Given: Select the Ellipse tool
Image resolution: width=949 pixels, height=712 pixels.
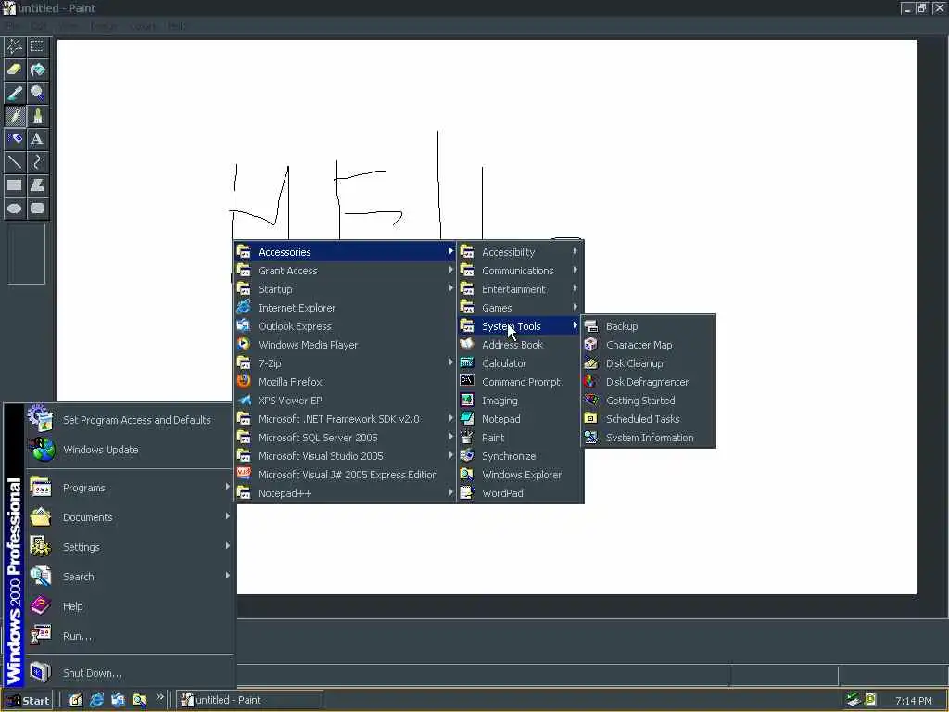Looking at the screenshot, I should (x=15, y=209).
